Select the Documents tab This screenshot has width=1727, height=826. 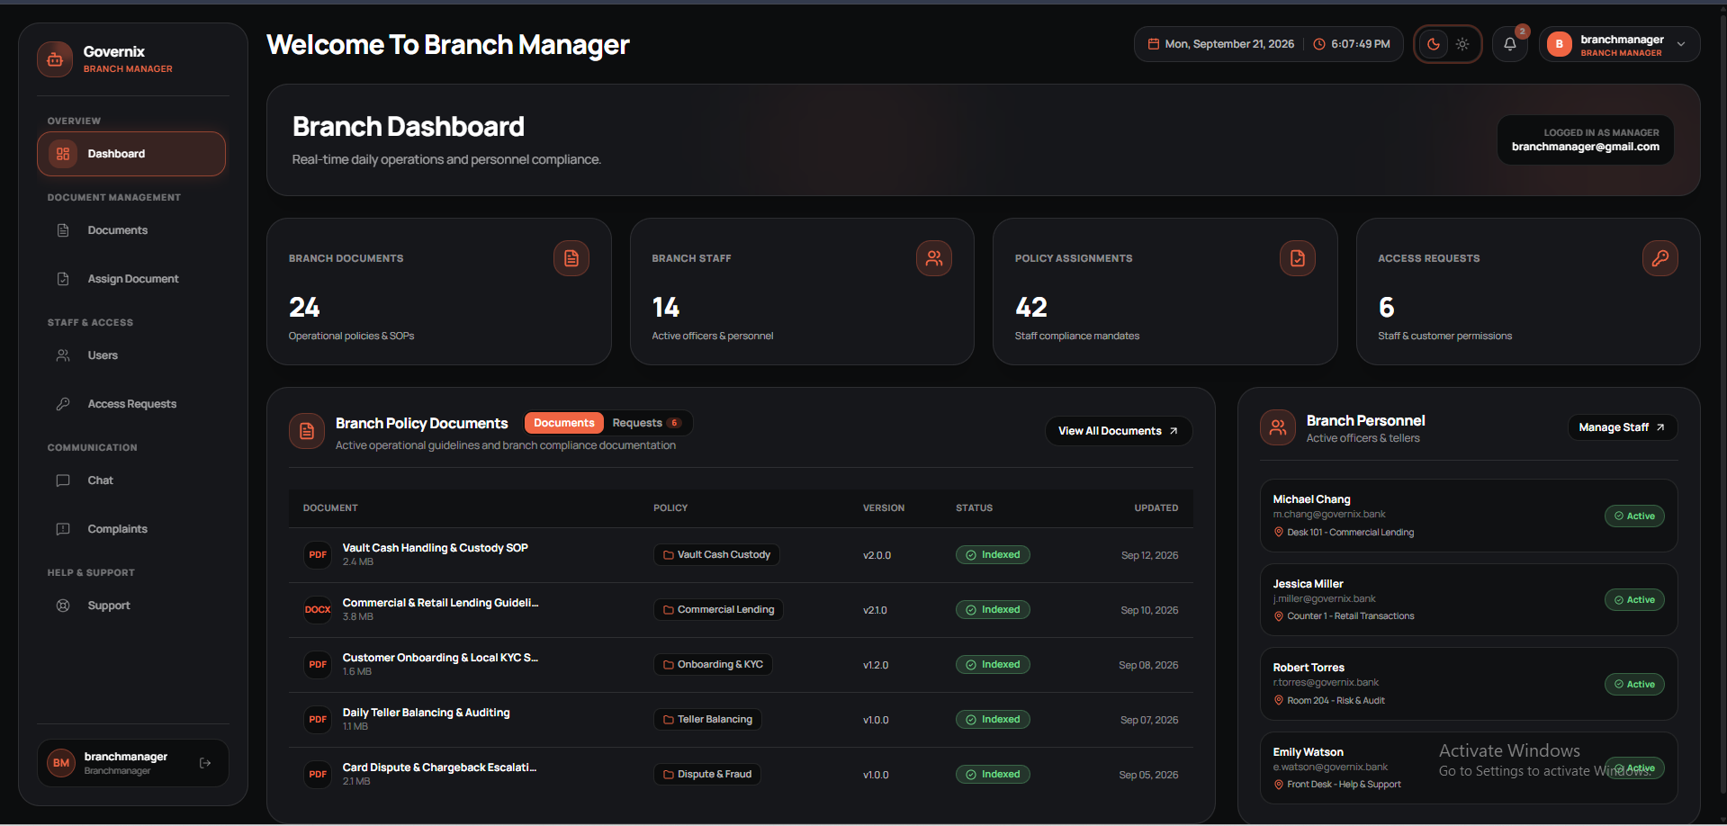pyautogui.click(x=564, y=423)
